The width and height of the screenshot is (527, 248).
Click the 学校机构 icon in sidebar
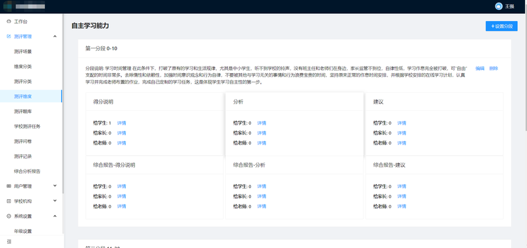[9, 201]
